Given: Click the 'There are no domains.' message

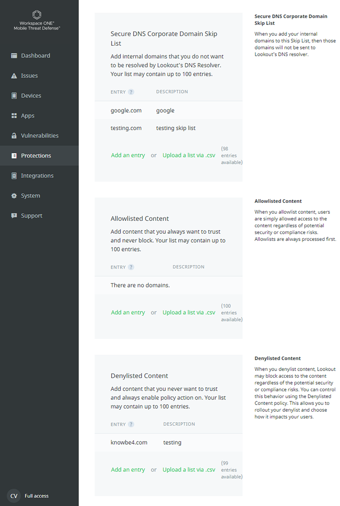Looking at the screenshot, I should click(140, 285).
